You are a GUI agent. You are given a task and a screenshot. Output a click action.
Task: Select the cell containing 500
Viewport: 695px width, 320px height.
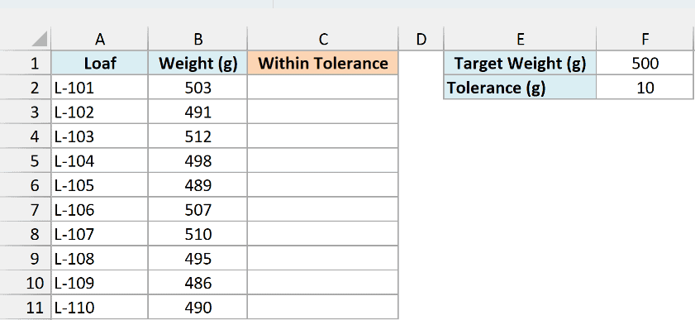[645, 63]
